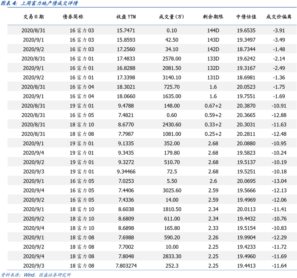Click remaining term 144D
The image size is (297, 278).
click(x=213, y=31)
